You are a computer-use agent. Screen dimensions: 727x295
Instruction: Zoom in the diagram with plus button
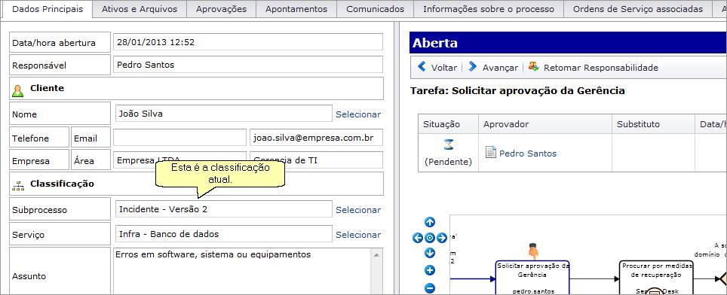click(x=430, y=270)
